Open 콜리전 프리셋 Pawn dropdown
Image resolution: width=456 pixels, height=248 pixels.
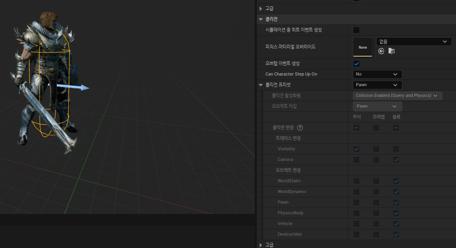click(377, 85)
